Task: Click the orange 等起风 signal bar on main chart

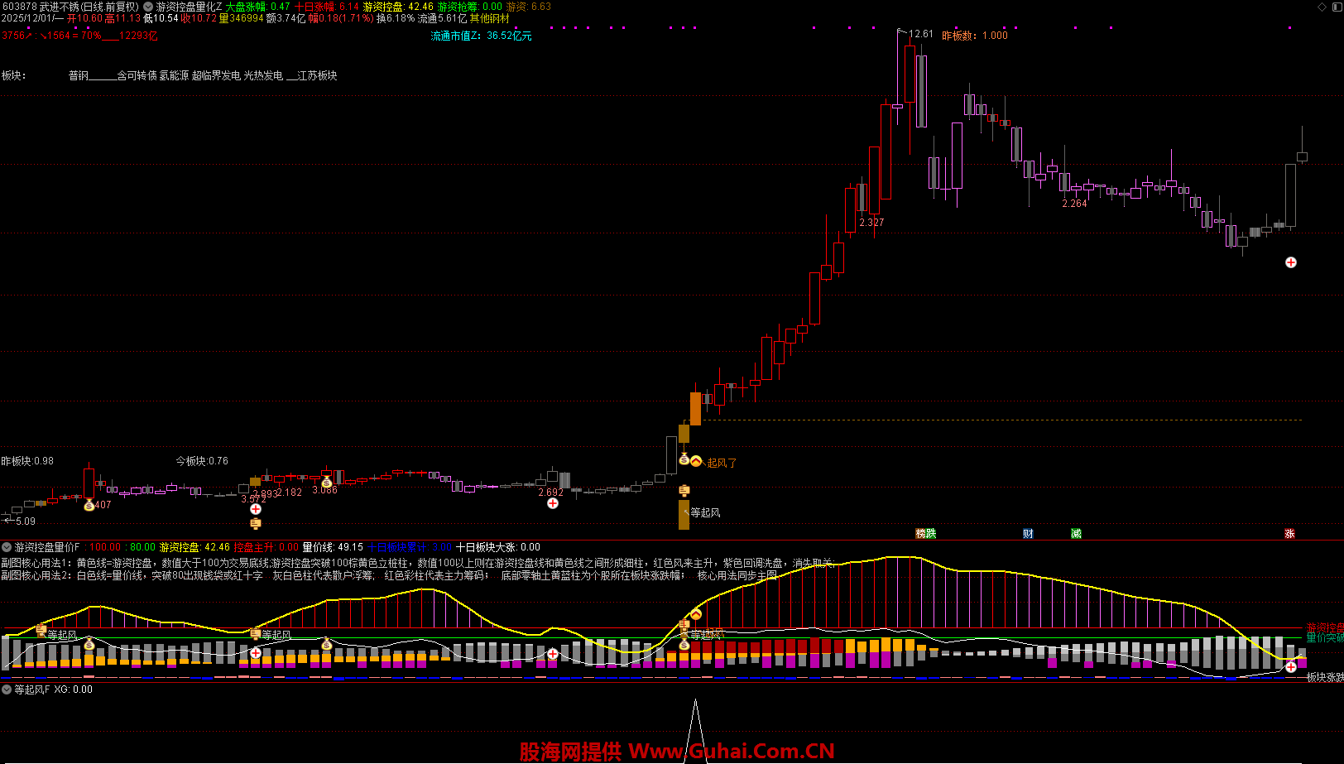Action: 684,514
